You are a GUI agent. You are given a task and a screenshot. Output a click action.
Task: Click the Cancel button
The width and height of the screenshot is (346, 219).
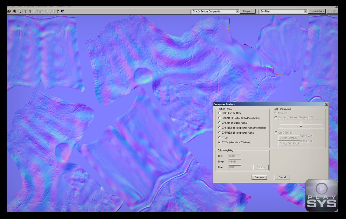click(x=282, y=177)
